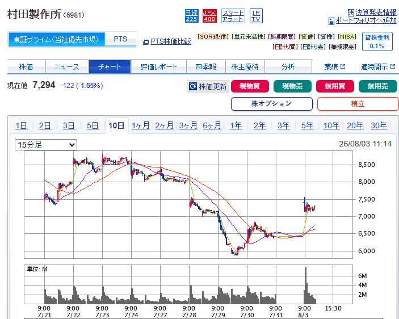Switch to PTS market toggle
The width and height of the screenshot is (399, 319).
tap(121, 39)
